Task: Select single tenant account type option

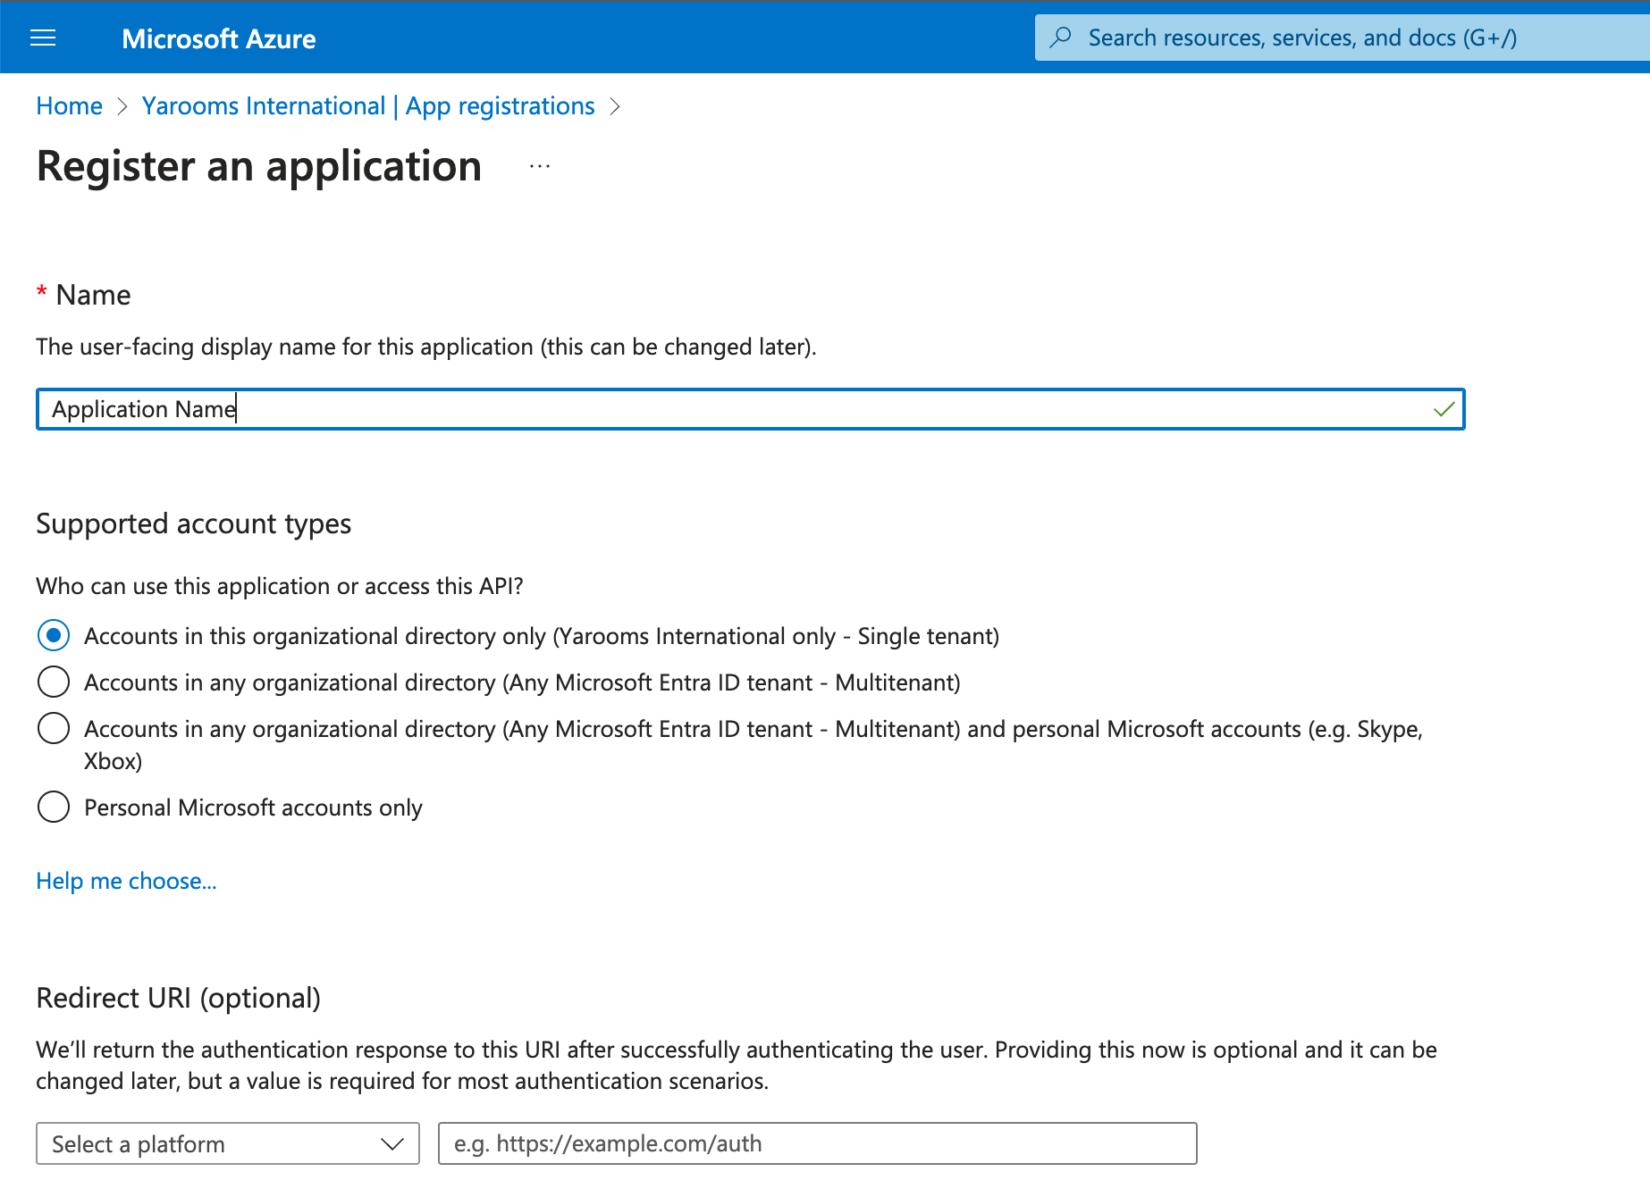Action: pos(53,635)
